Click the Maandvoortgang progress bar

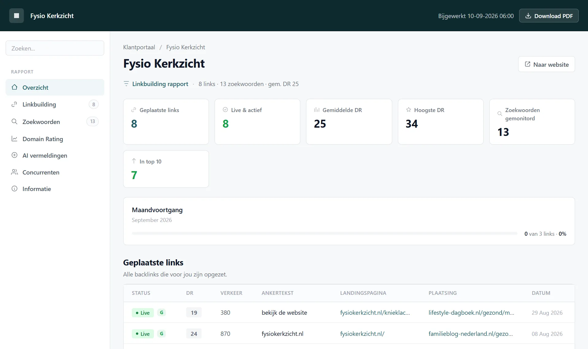pos(324,234)
